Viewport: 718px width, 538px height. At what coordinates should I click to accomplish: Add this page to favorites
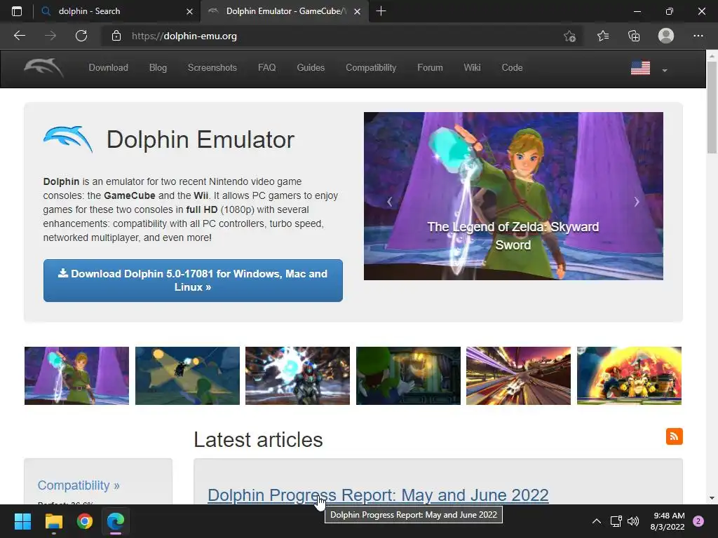pyautogui.click(x=569, y=36)
